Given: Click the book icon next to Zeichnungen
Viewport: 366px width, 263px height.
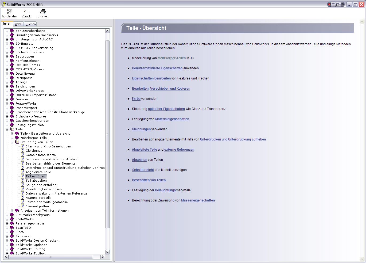Looking at the screenshot, I should point(12,86).
